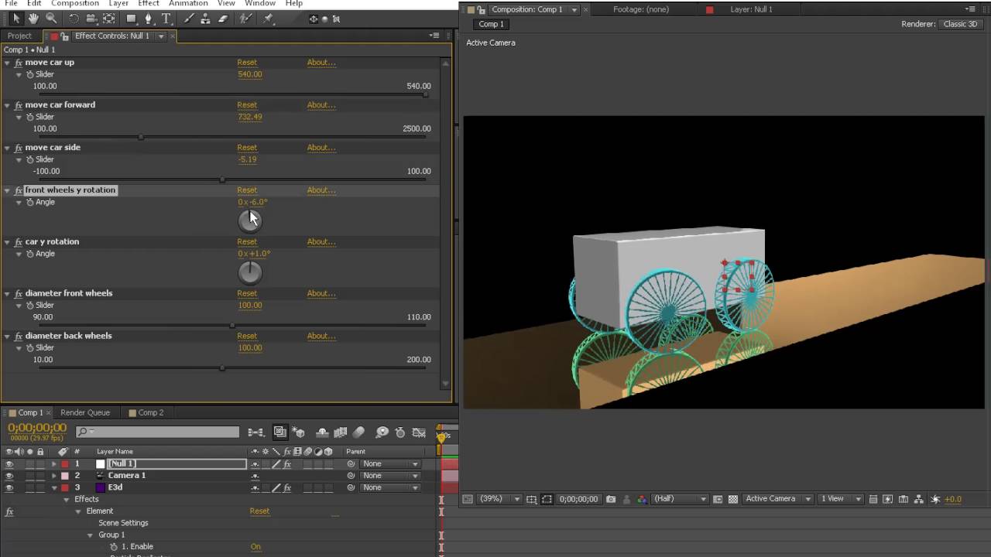Switch to the Project tab

pos(19,36)
